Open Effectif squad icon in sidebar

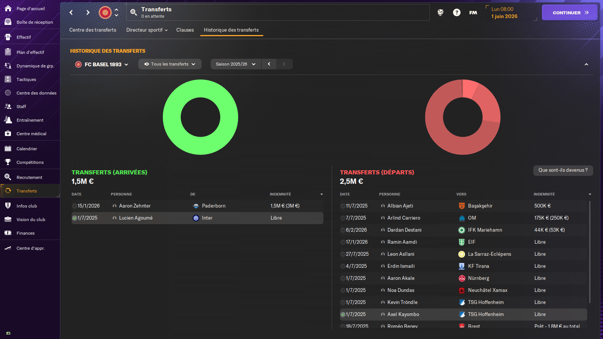tap(8, 37)
